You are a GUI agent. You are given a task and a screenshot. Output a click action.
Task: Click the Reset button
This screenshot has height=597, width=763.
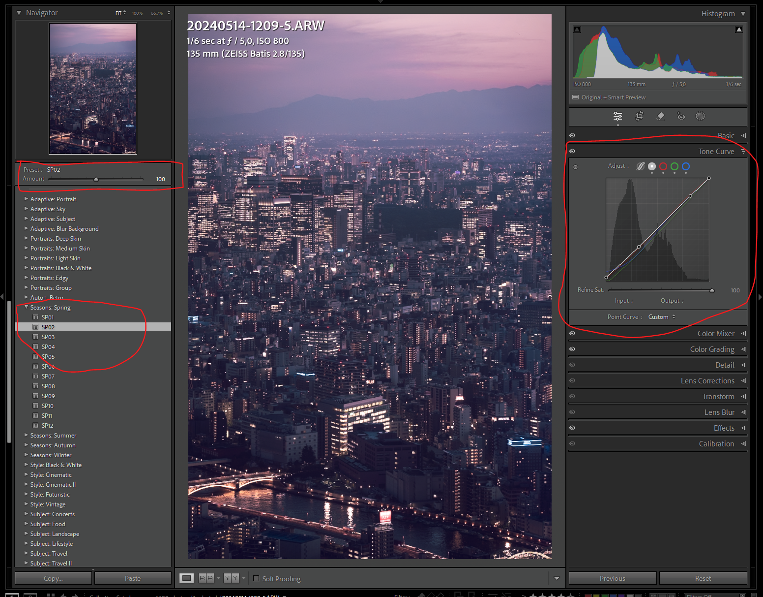point(703,578)
